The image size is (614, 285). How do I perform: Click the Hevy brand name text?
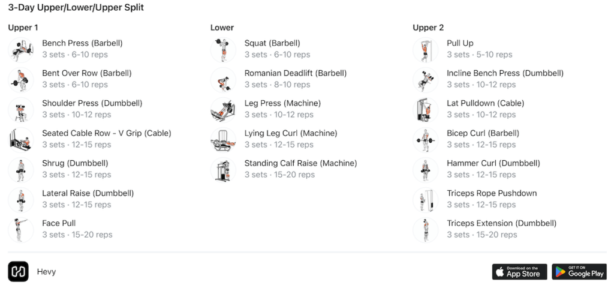tap(46, 272)
